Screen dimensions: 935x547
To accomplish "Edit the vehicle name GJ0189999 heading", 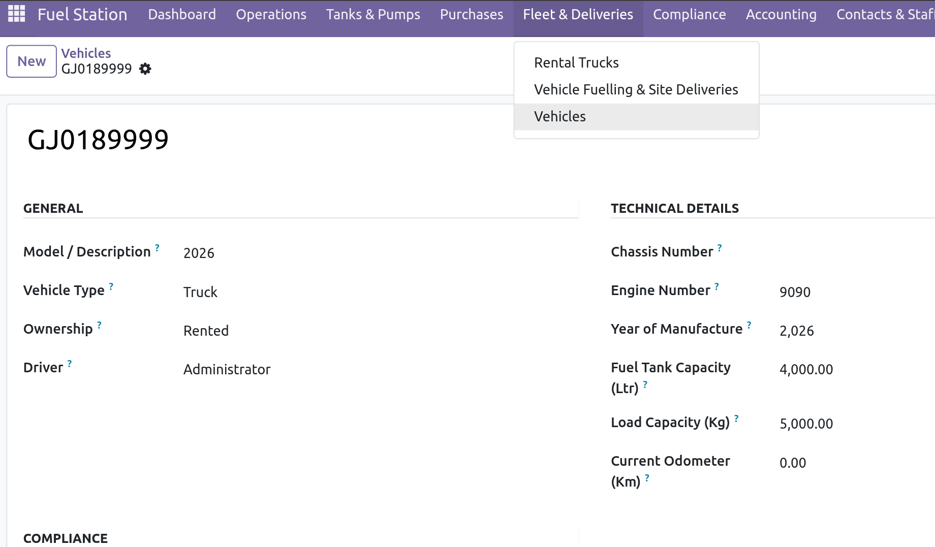I will point(98,140).
